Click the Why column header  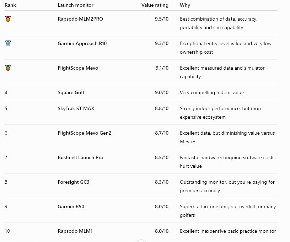tap(185, 5)
